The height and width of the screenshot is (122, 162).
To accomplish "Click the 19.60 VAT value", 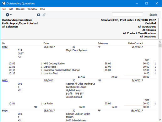I will [x=114, y=77].
